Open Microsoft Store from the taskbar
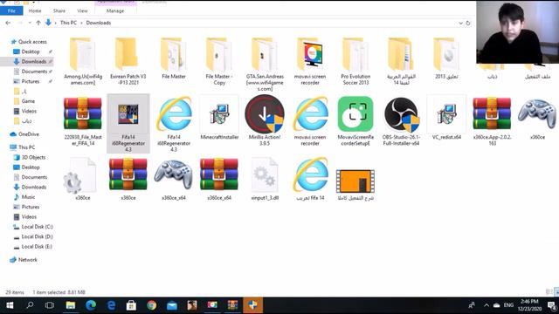Screen dimensions: 559x314 point(131,305)
